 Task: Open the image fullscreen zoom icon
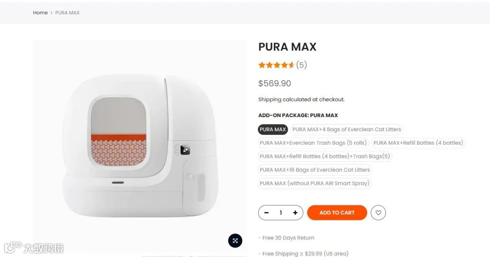(x=235, y=241)
